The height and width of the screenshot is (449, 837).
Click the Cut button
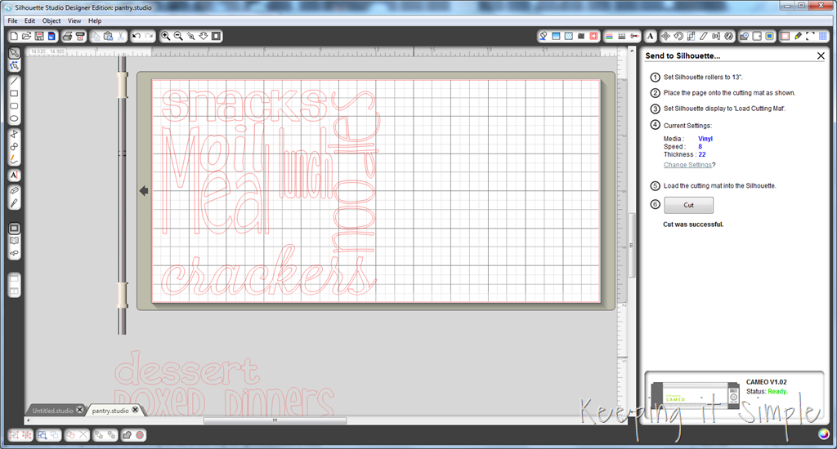(688, 205)
